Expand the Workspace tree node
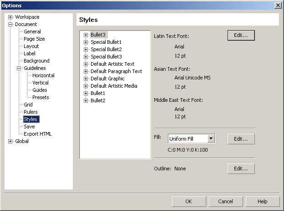 (10, 17)
